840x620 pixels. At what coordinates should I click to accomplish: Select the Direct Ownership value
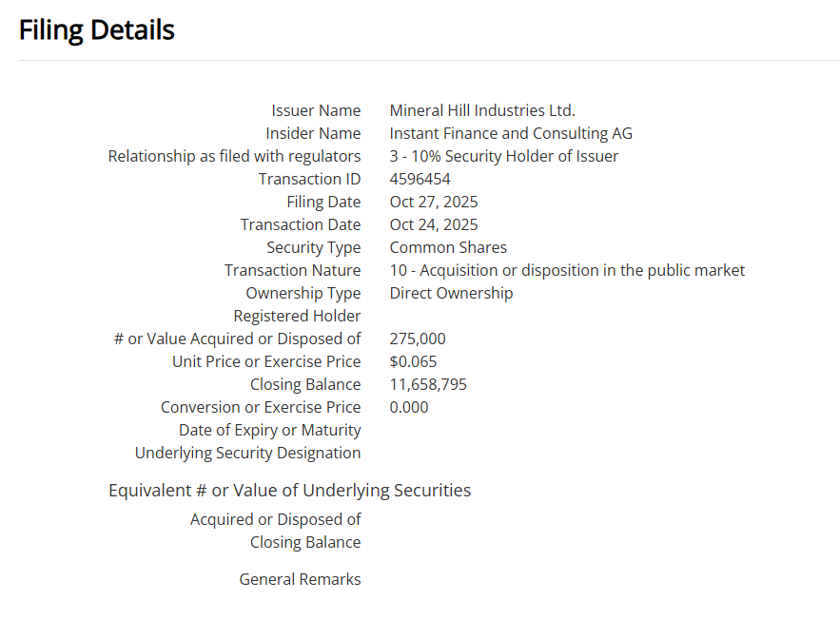pyautogui.click(x=451, y=293)
